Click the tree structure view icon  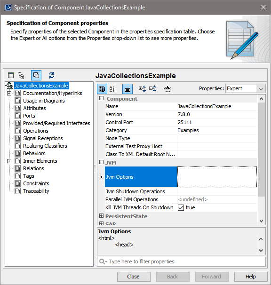click(21, 75)
